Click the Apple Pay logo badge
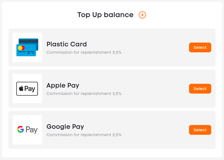This screenshot has width=224, height=160. [x=27, y=89]
